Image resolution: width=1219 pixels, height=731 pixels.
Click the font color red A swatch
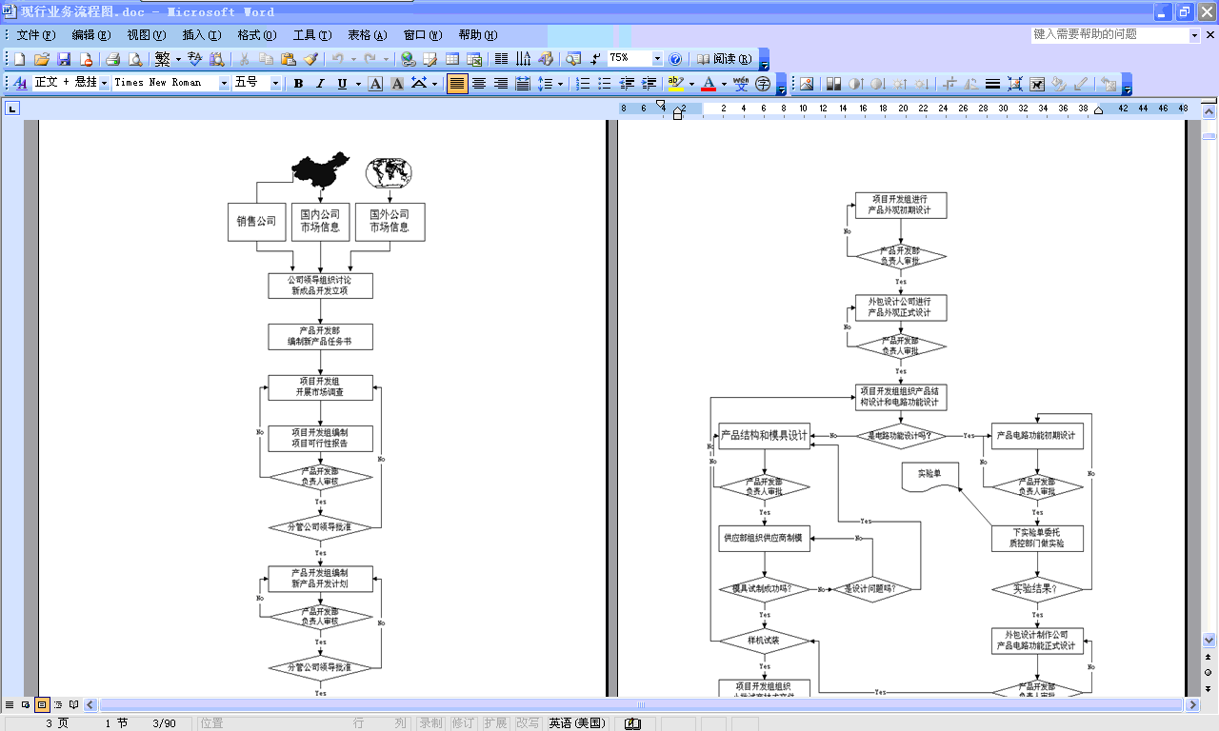(708, 84)
